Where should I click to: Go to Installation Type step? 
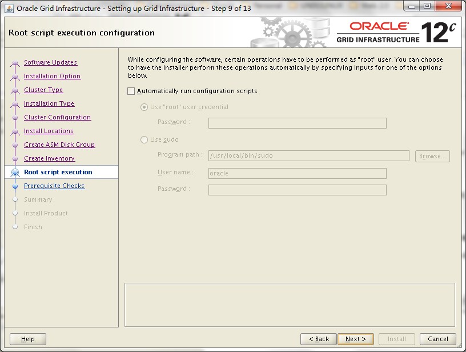pyautogui.click(x=49, y=103)
